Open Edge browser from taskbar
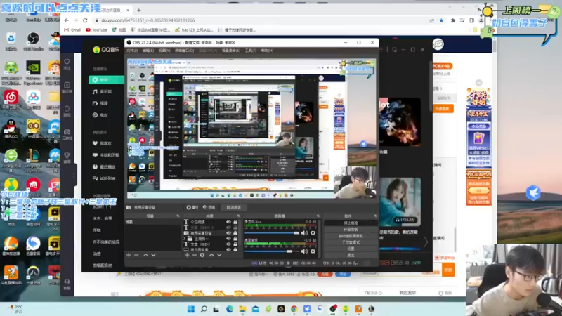The width and height of the screenshot is (562, 316). 230,309
